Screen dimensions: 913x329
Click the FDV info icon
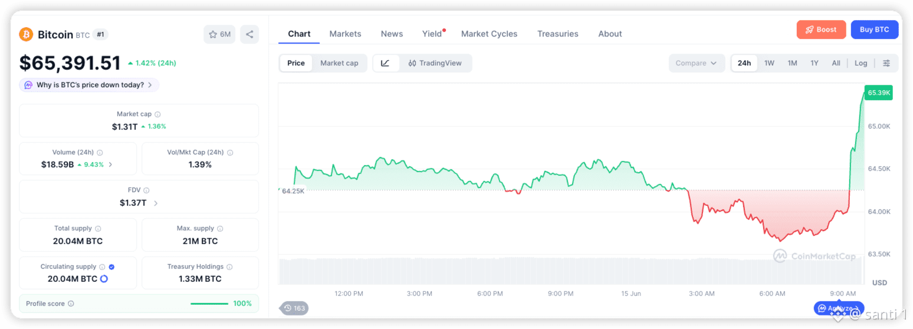(x=146, y=190)
